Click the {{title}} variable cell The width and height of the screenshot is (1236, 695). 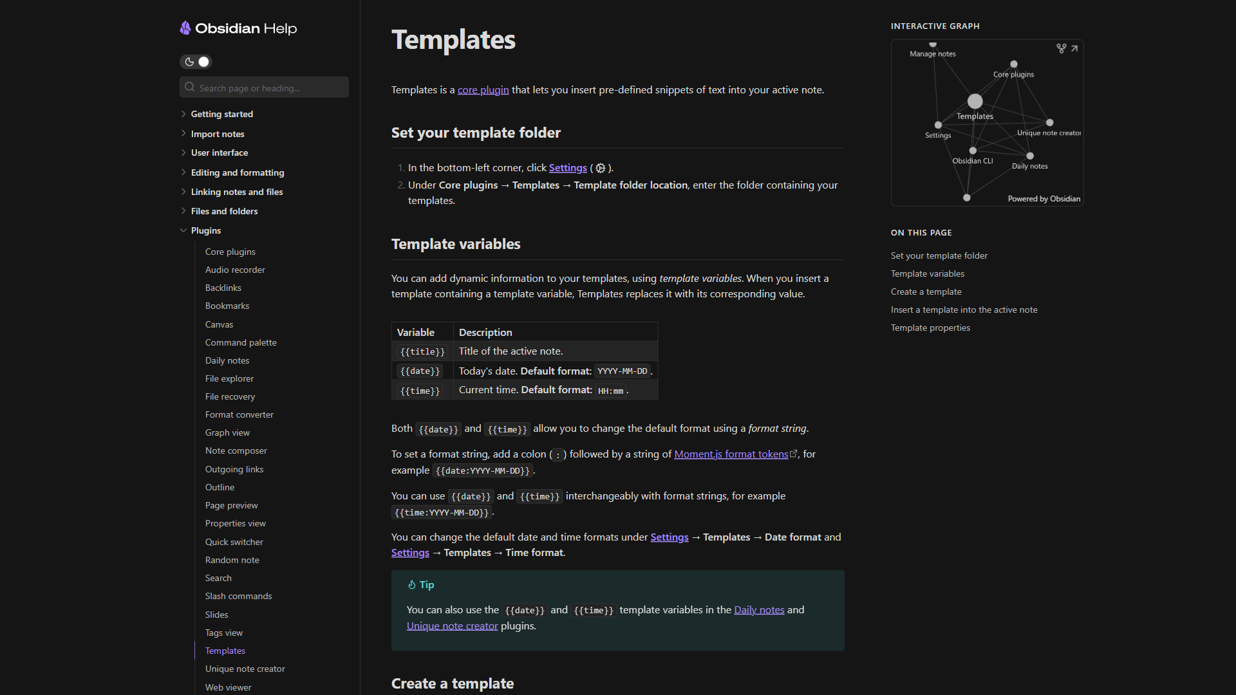422,352
